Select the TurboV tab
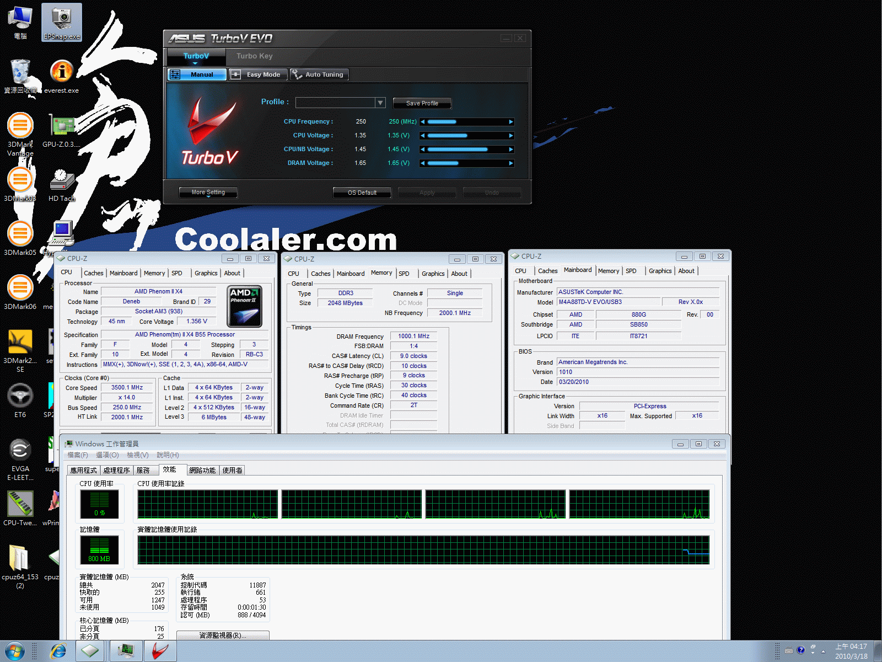882x662 pixels. (196, 56)
